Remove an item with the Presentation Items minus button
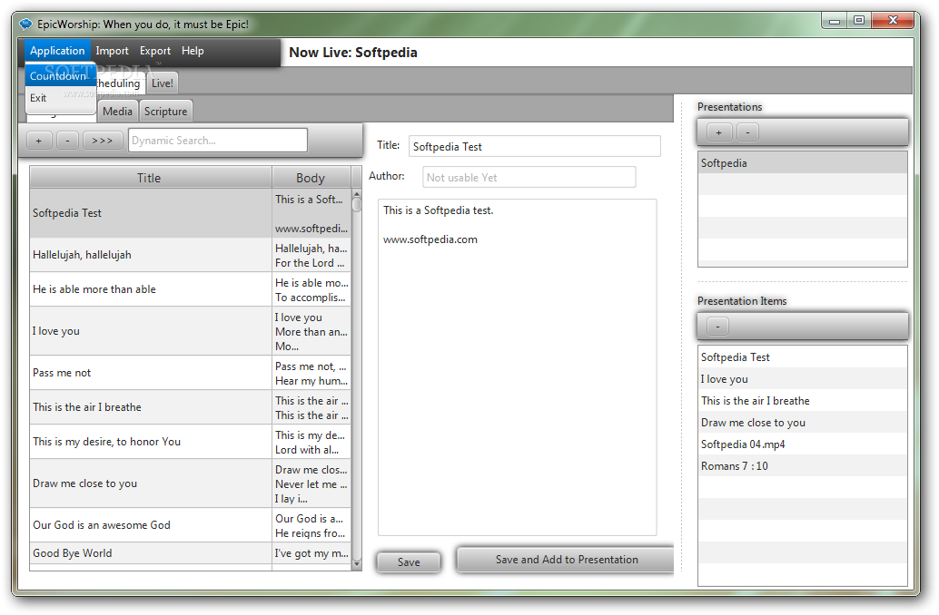This screenshot has height=615, width=939. (x=717, y=327)
